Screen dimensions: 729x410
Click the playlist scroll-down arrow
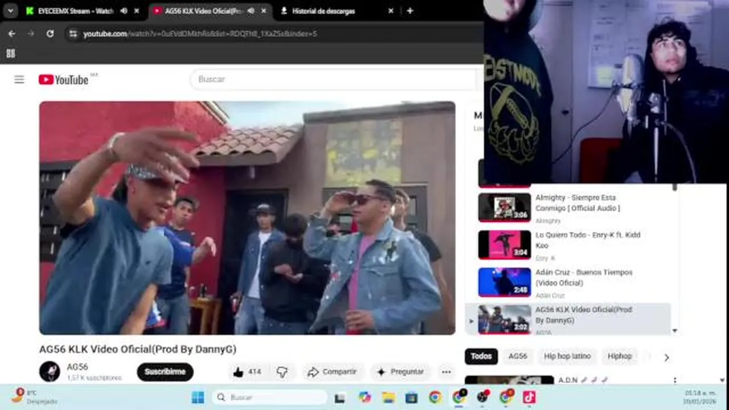pyautogui.click(x=675, y=331)
